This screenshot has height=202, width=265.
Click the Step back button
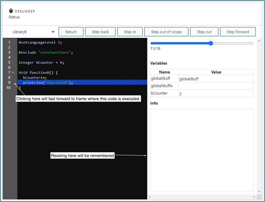point(100,32)
